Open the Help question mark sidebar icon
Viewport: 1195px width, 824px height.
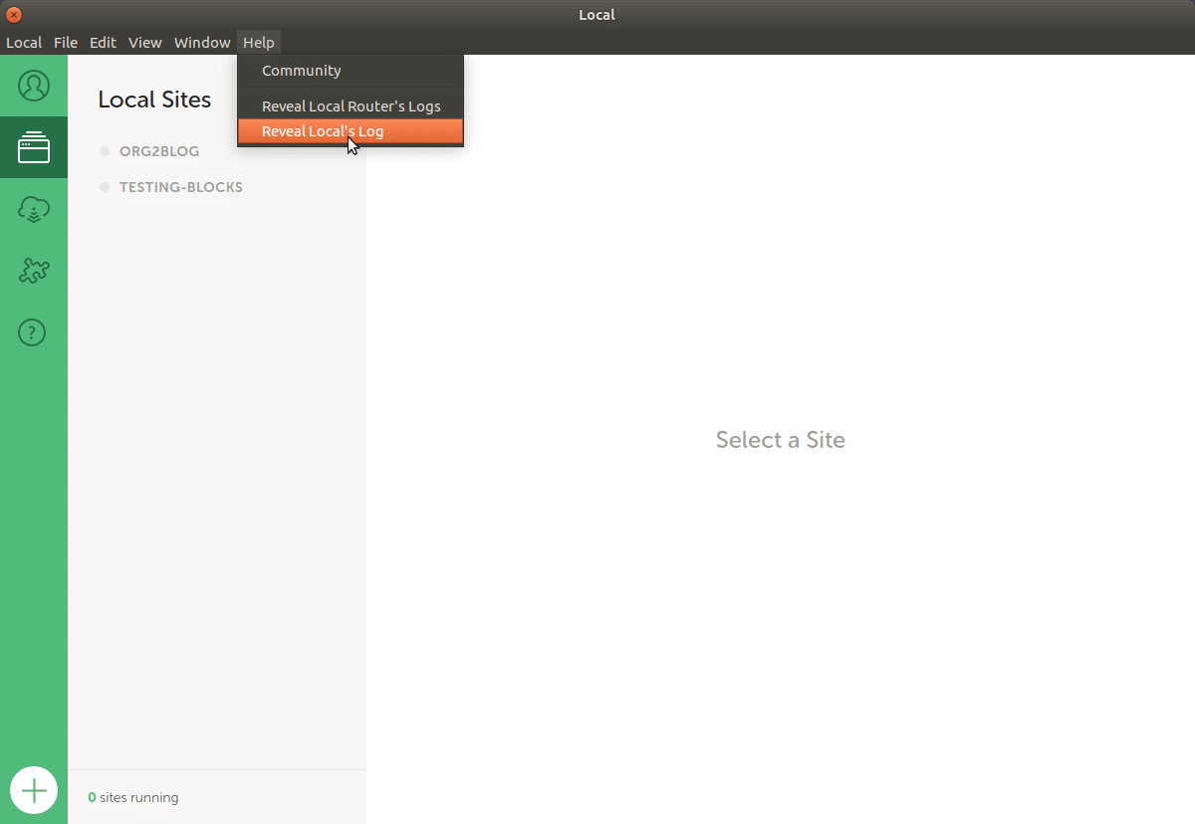tap(34, 332)
